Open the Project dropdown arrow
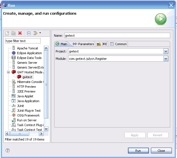Viewport: 177px width, 158px height. click(x=166, y=51)
